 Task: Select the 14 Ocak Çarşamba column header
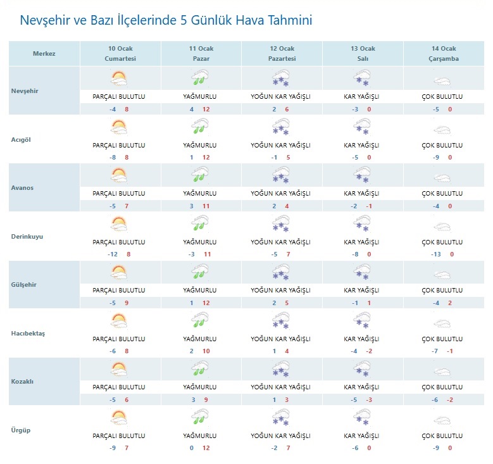coord(445,54)
